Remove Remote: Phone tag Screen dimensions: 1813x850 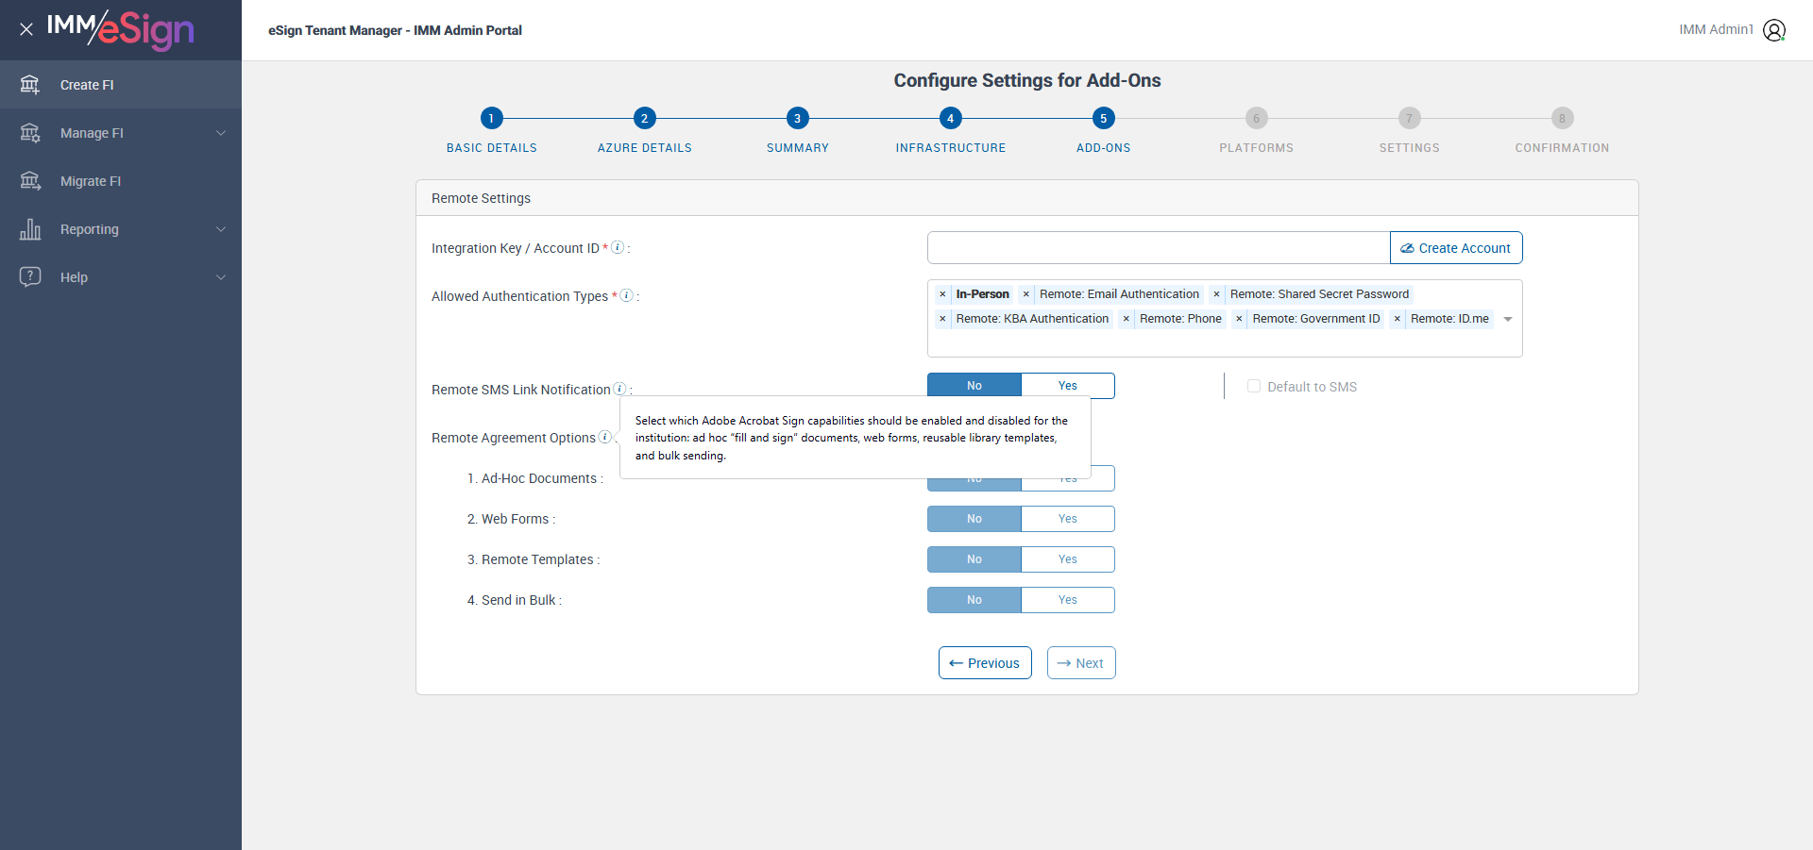(x=1127, y=319)
